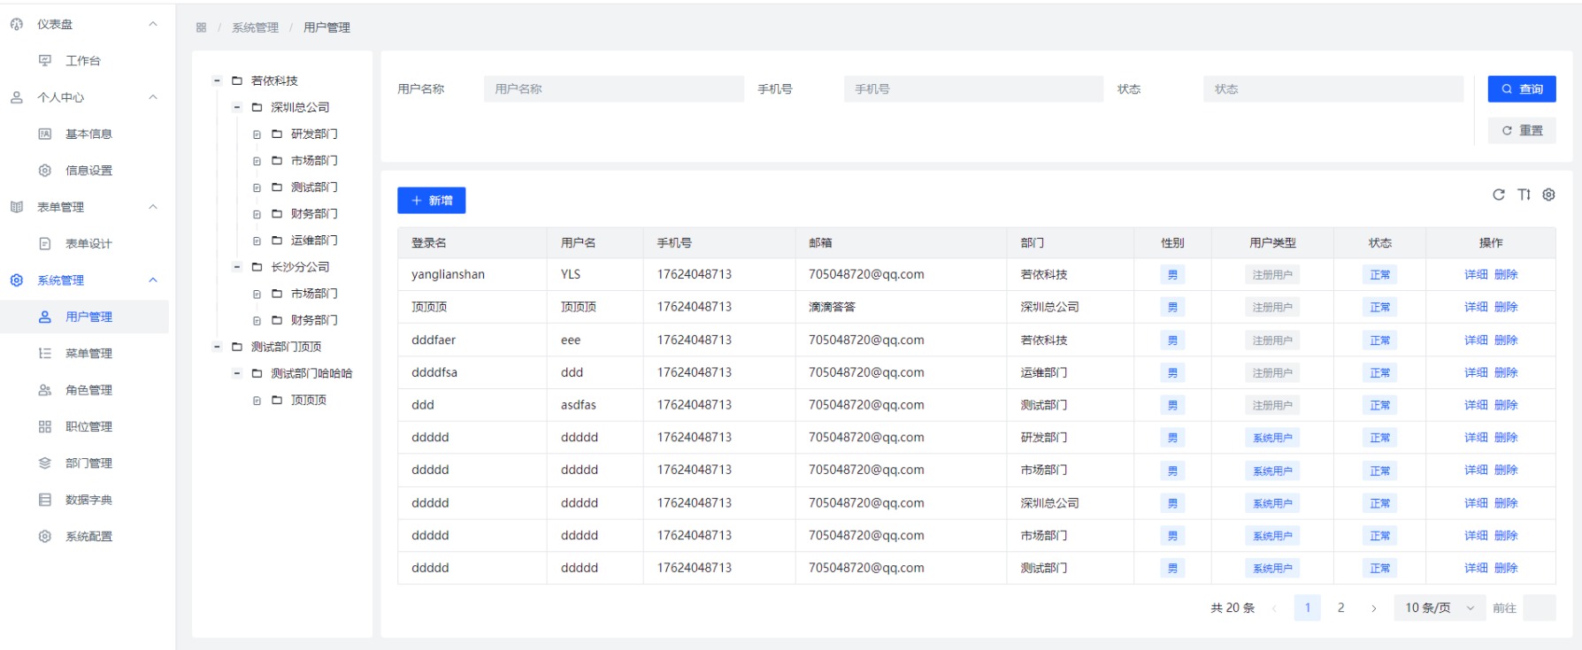Click the 基本信息 icon in sidebar
This screenshot has height=650, width=1582.
(x=45, y=134)
